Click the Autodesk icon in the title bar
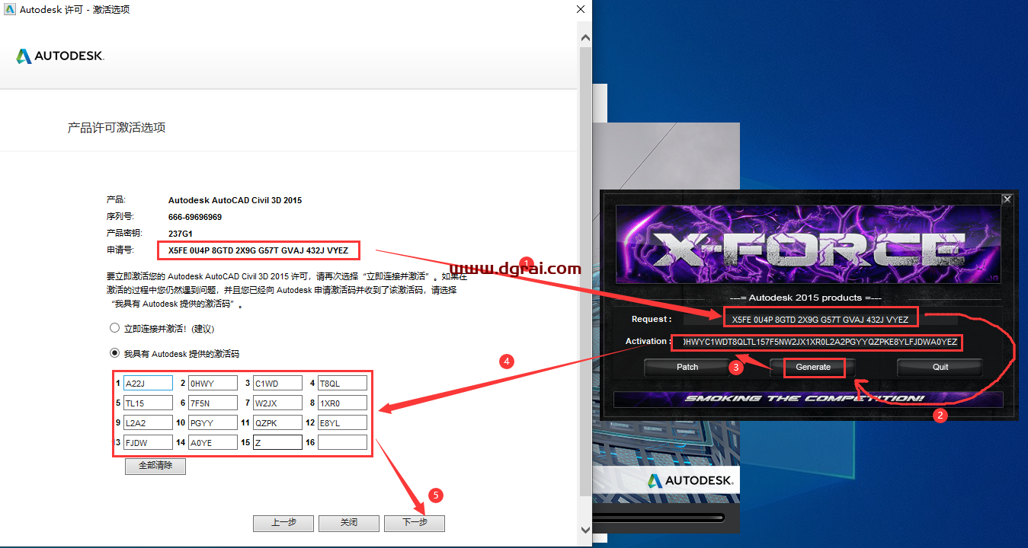1028x548 pixels. (9, 9)
